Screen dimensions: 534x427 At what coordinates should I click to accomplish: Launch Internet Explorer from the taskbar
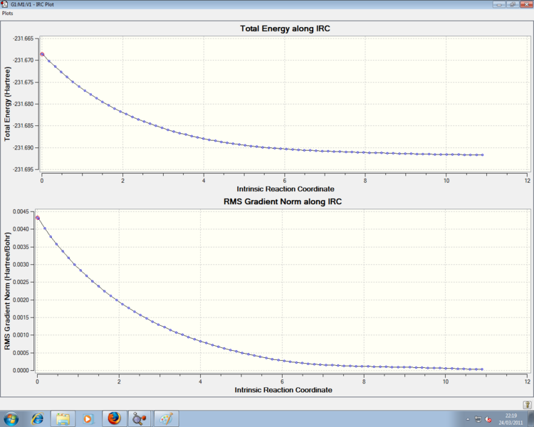[37, 418]
